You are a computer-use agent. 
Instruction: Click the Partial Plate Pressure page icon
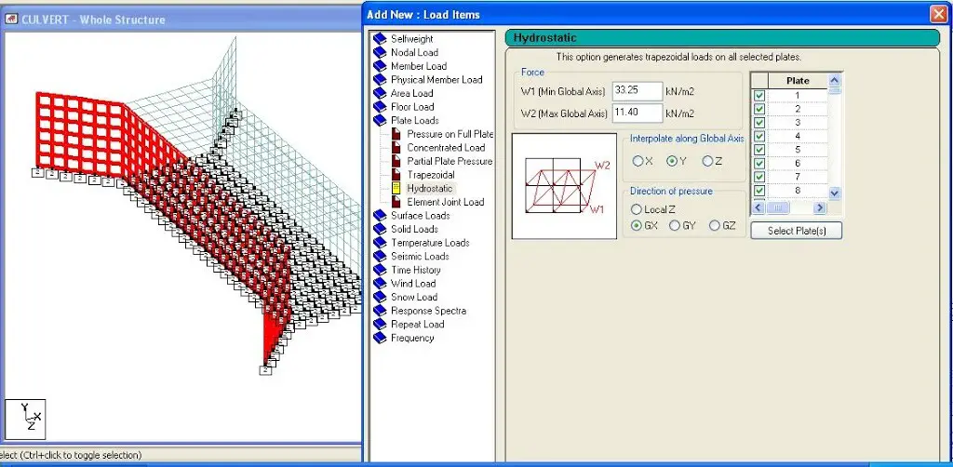click(396, 161)
